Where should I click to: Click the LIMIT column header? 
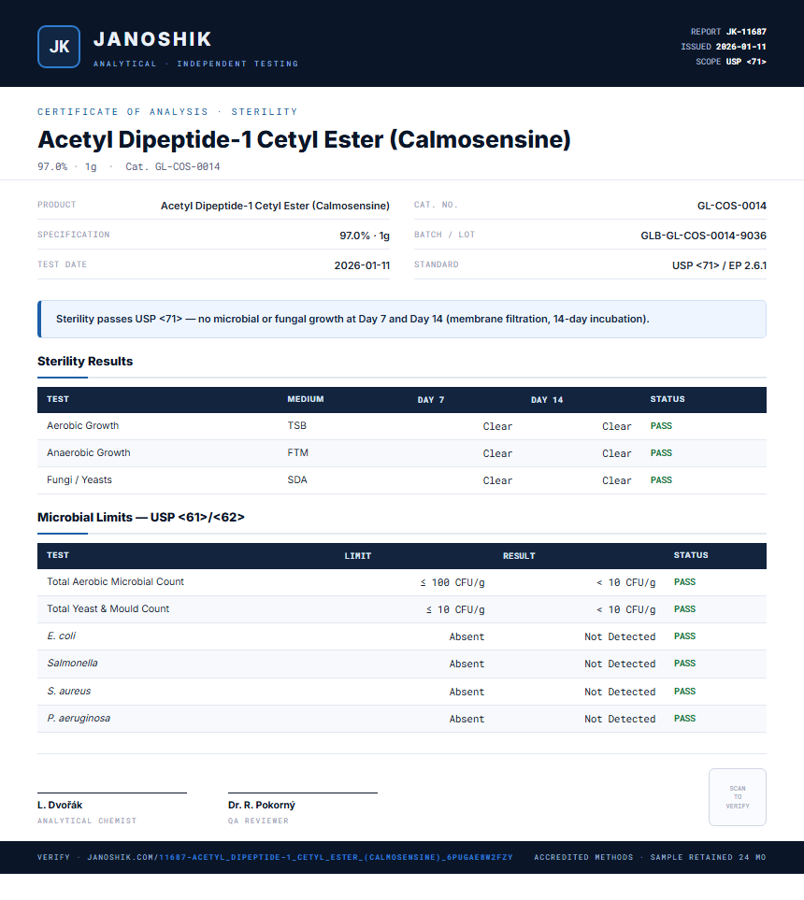[x=358, y=556]
